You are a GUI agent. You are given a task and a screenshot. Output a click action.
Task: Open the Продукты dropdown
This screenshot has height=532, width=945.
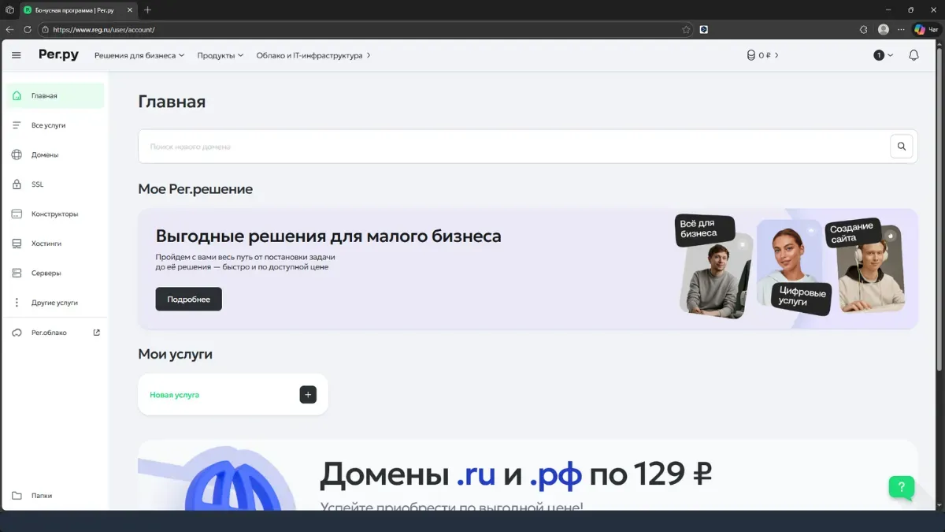[x=220, y=55]
